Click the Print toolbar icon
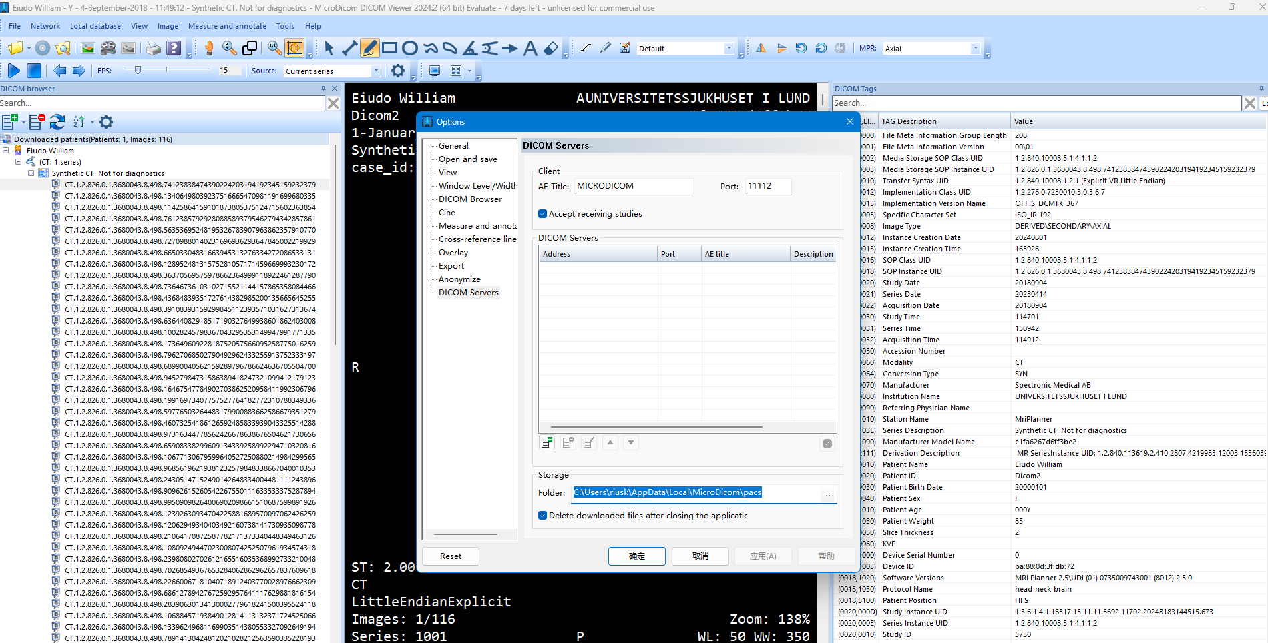 [154, 48]
